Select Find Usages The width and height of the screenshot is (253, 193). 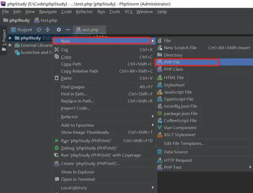tap(104, 87)
